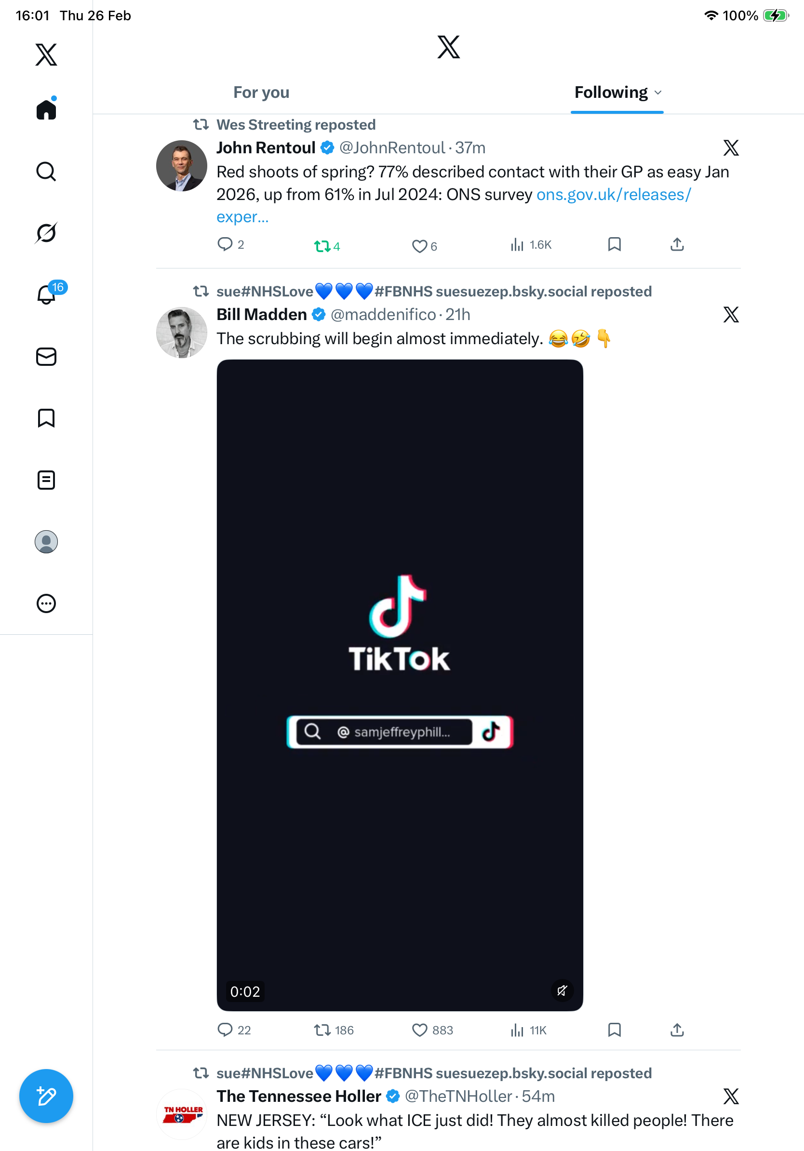Switch to the For you tab
The width and height of the screenshot is (804, 1151).
(x=261, y=93)
